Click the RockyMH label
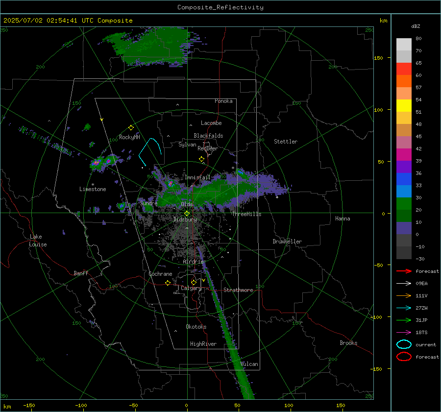The width and height of the screenshot is (441, 412). tap(129, 137)
